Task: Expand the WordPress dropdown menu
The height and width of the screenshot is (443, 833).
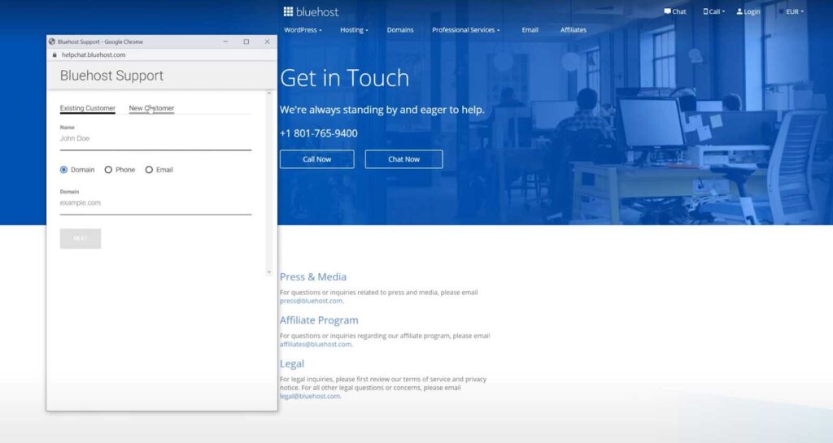Action: (303, 30)
